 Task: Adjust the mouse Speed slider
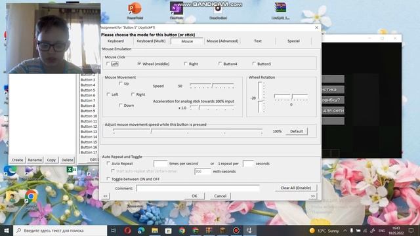click(x=212, y=86)
